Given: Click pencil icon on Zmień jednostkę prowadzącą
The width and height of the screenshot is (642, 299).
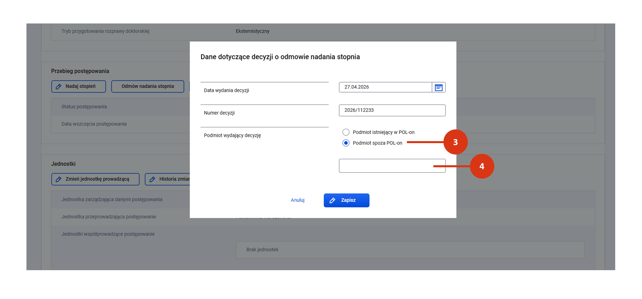Looking at the screenshot, I should click(x=59, y=179).
